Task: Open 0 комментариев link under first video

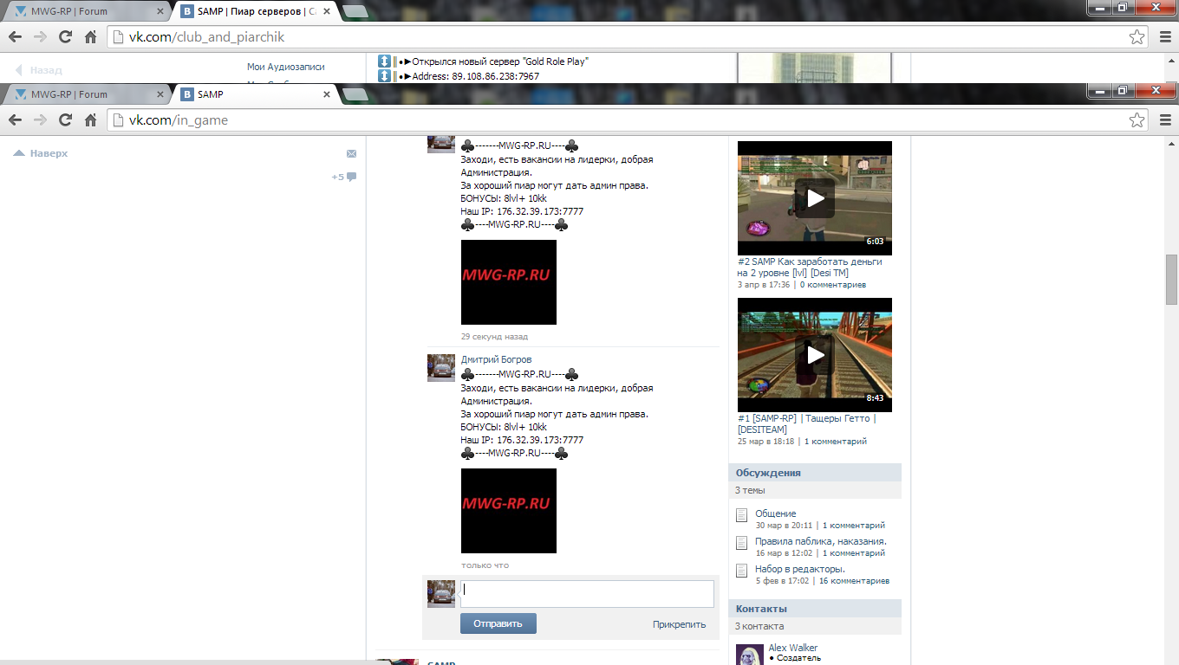Action: point(833,285)
